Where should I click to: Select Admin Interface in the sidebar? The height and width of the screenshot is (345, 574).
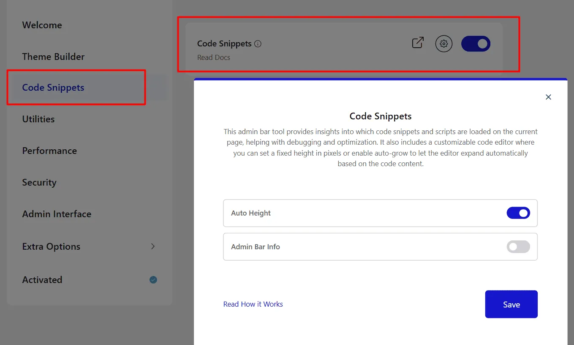click(x=57, y=214)
